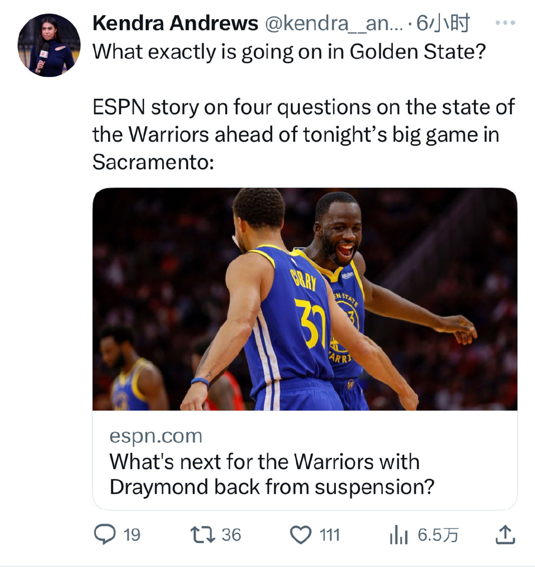Tap the retweet arrows icon
Viewport: 535px width, 567px height.
(x=203, y=535)
